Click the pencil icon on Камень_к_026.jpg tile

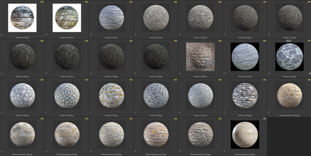pos(91,35)
